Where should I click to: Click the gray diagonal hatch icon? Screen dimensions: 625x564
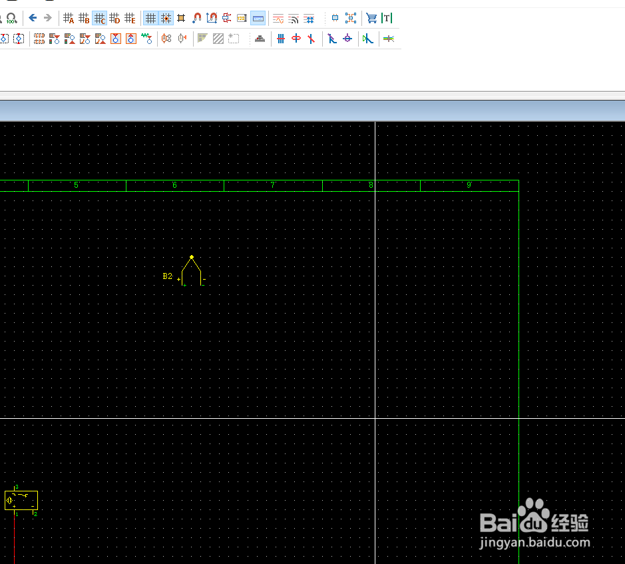[218, 39]
